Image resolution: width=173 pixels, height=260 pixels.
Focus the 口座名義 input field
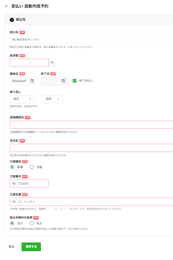point(91,202)
